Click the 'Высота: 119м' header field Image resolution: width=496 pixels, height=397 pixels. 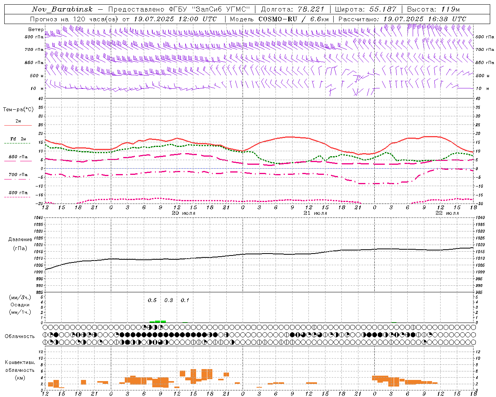click(433, 9)
